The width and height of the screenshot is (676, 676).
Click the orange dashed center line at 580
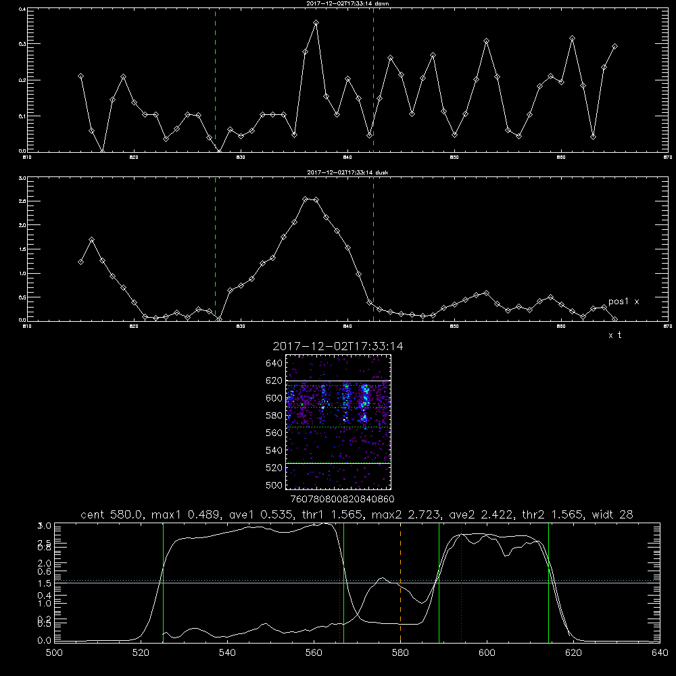pyautogui.click(x=400, y=583)
